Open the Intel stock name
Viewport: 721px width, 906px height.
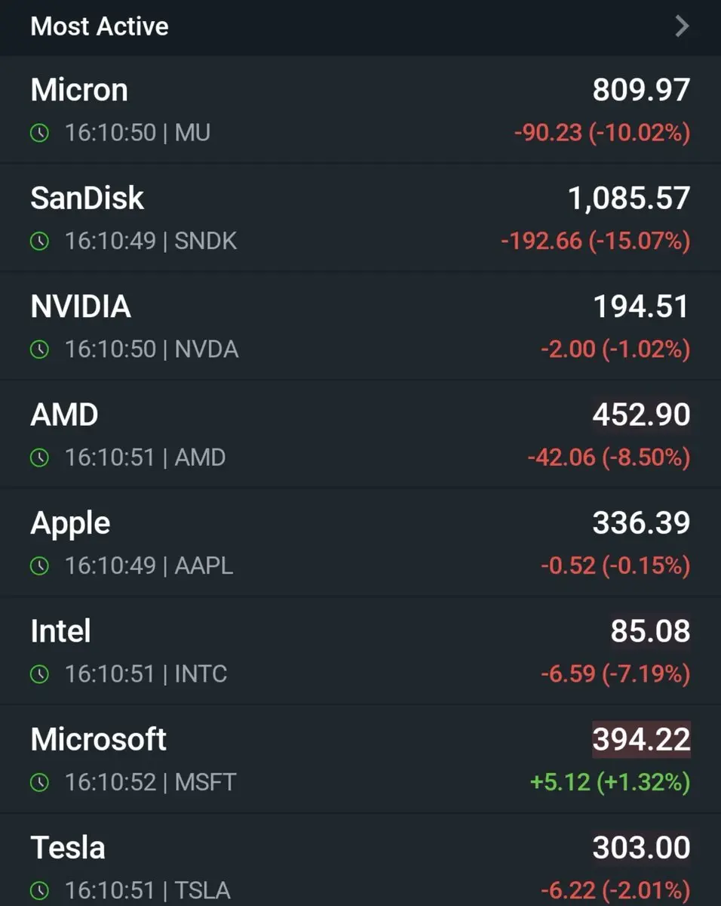[60, 631]
